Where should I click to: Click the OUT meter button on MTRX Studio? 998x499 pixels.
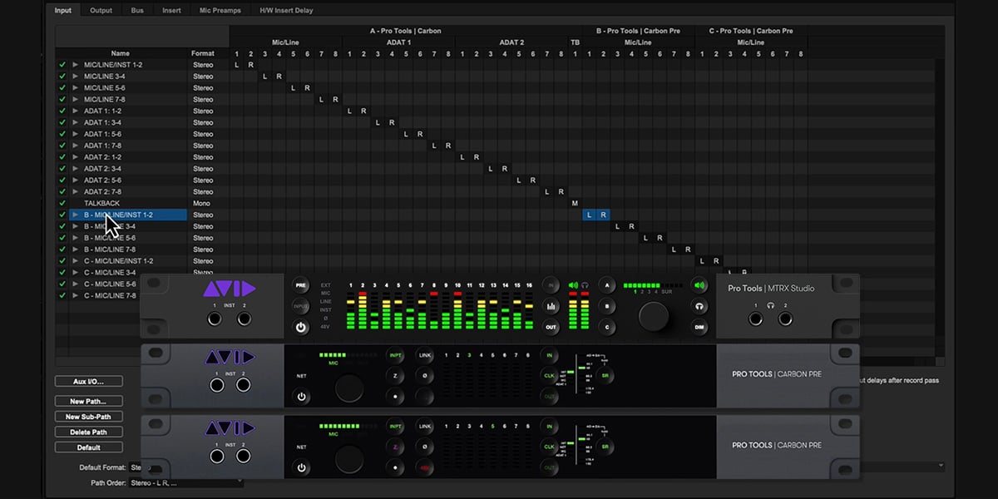click(x=551, y=328)
